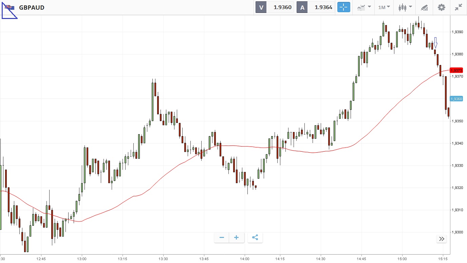Open the drawing tools icon

(x=424, y=7)
